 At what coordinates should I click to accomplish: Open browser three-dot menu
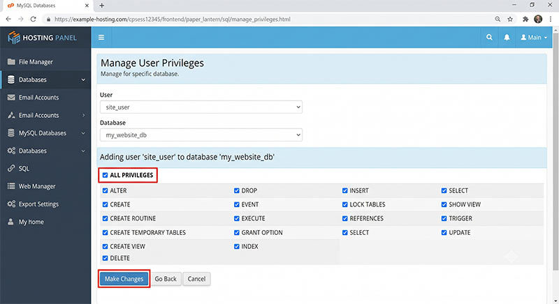tap(551, 20)
